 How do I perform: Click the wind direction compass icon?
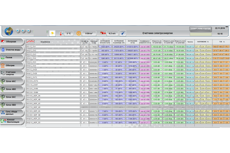123,33
